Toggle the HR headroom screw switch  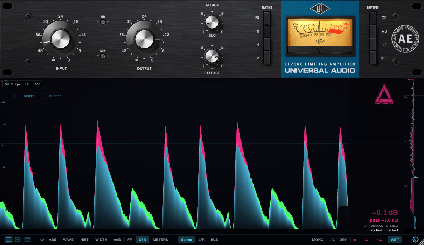[x=103, y=22]
